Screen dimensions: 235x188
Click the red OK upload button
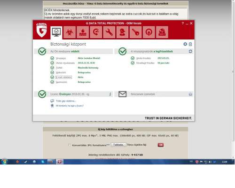(x=161, y=145)
